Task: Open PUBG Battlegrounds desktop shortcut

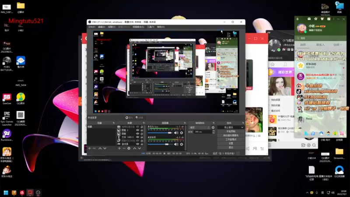Action: (7, 63)
